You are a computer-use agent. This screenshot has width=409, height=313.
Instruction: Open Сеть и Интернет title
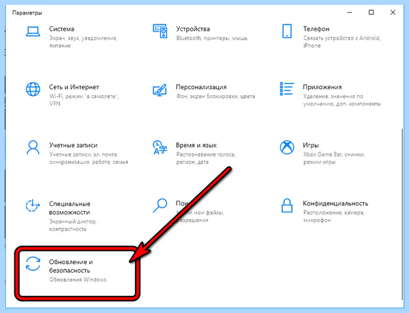click(x=74, y=86)
